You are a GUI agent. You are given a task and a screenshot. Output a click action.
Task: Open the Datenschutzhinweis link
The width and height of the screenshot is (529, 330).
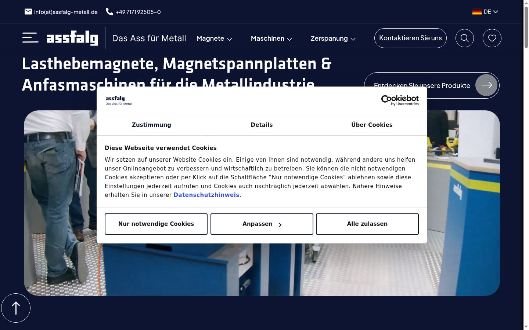pyautogui.click(x=206, y=195)
